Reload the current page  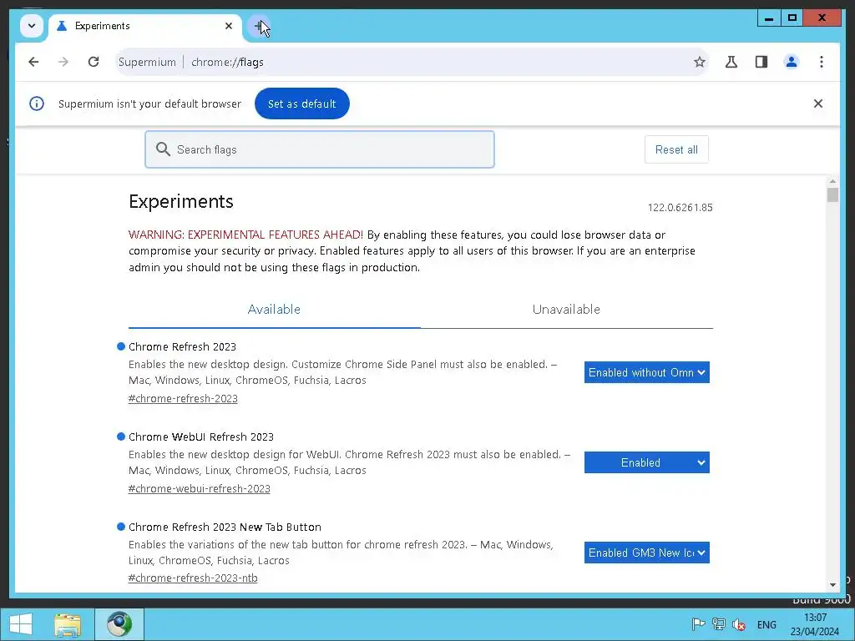(94, 62)
